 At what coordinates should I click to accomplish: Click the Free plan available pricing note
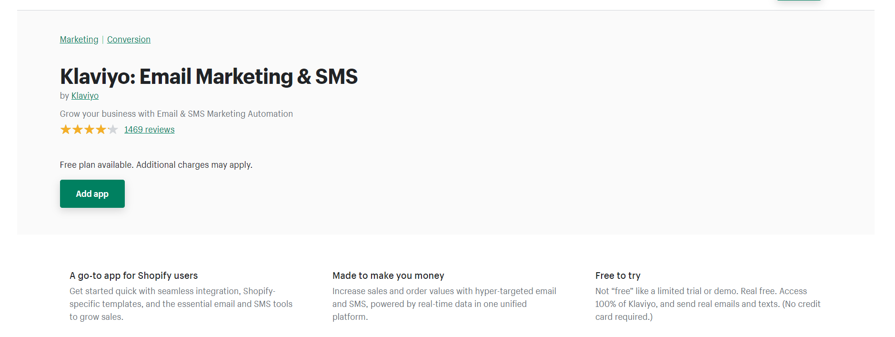point(156,165)
